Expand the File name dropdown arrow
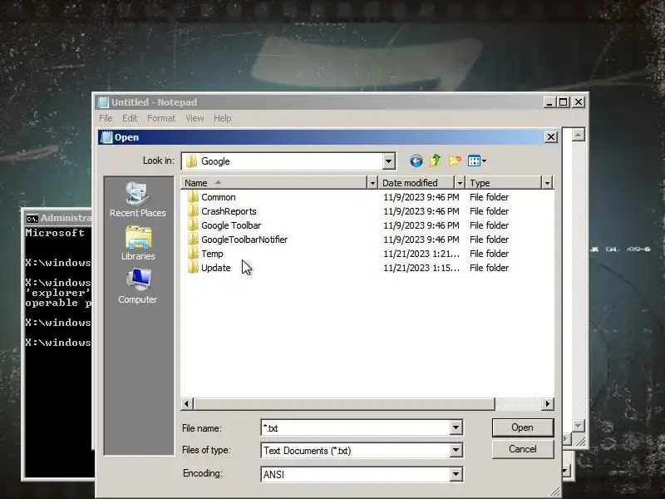The image size is (665, 499). (456, 427)
